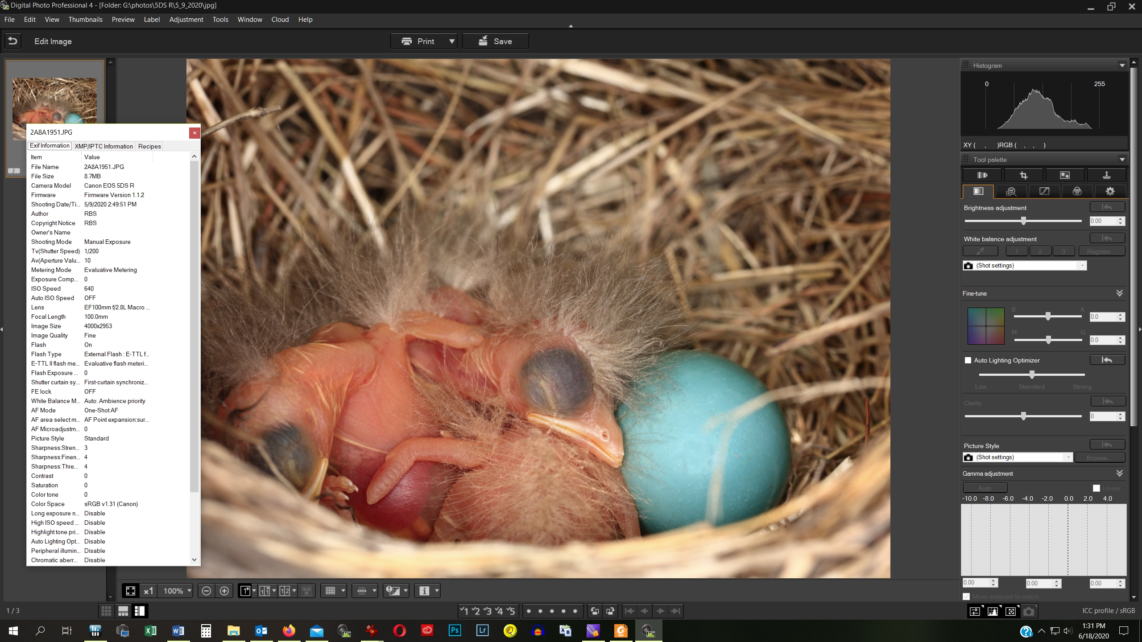
Task: Open the Print button dropdown arrow
Action: 451,41
